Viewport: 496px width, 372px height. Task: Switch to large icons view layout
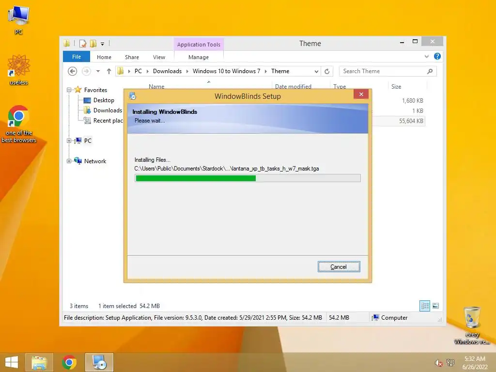[435, 306]
